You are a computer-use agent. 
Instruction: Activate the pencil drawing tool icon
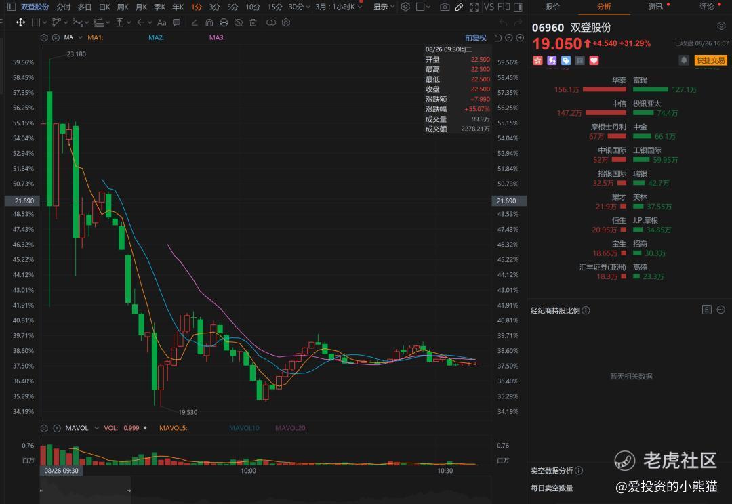tap(460, 7)
